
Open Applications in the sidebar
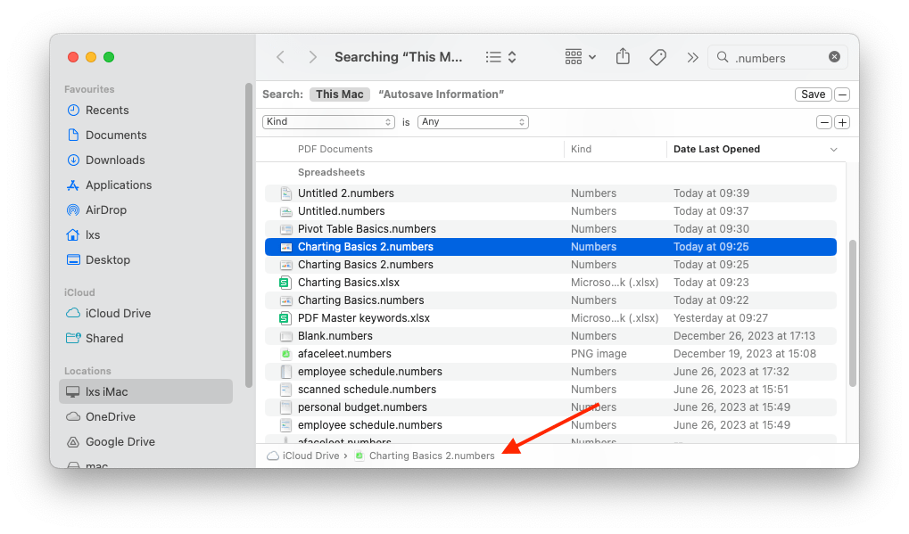coord(118,185)
